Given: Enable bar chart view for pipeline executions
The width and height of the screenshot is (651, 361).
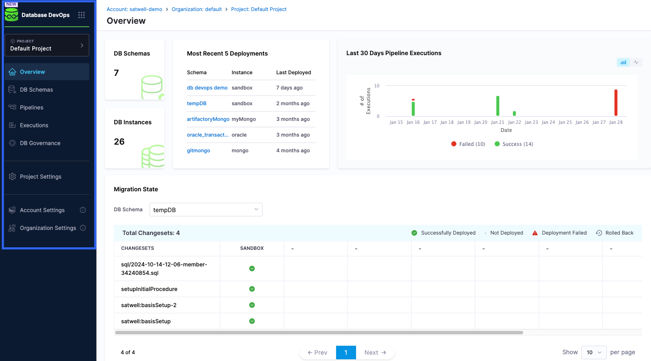Looking at the screenshot, I should [x=623, y=62].
